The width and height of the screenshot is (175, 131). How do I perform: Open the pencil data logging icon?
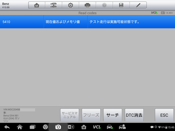[138, 5]
